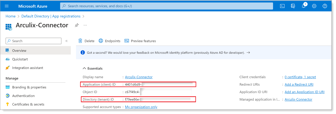Click Add an Application ID URI
Viewport: 336px width, 114px height.
(305, 92)
